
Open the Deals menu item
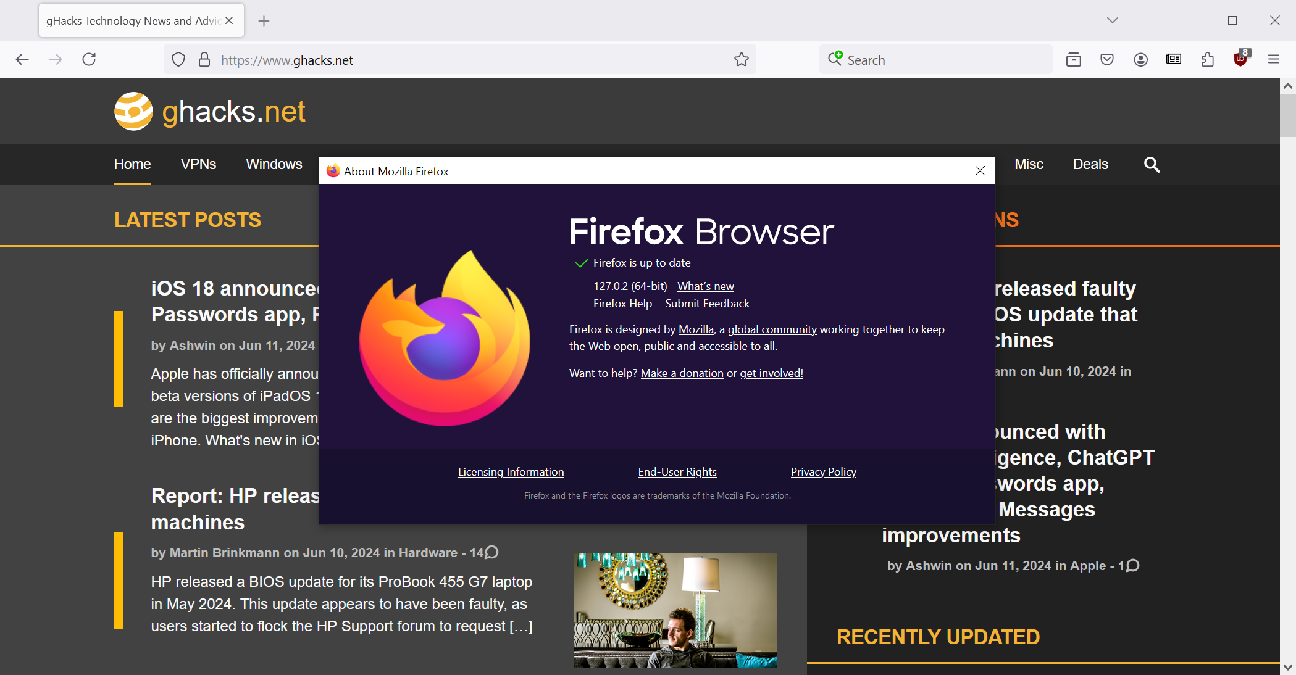(x=1090, y=165)
